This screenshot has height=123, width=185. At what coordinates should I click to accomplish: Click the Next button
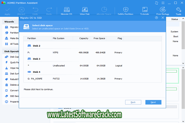click(x=153, y=102)
